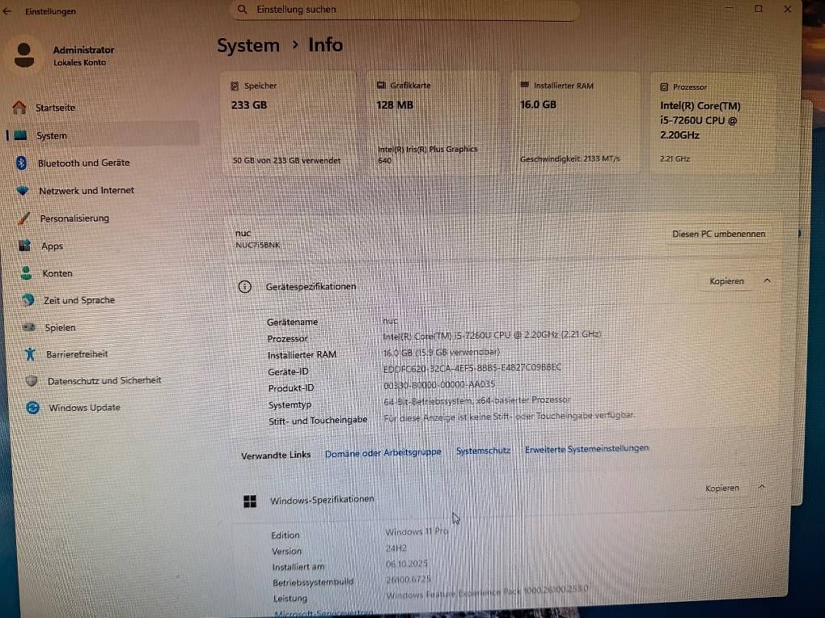Click the Prozessor card icon

[664, 87]
